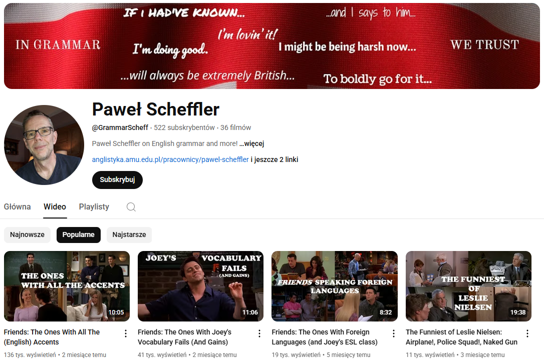The width and height of the screenshot is (544, 359).
Task: Click the Subskrybuj button
Action: click(x=117, y=179)
